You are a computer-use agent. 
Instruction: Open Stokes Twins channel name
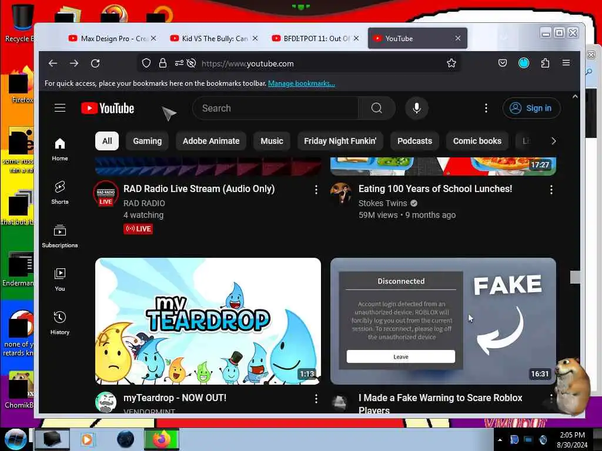(382, 203)
